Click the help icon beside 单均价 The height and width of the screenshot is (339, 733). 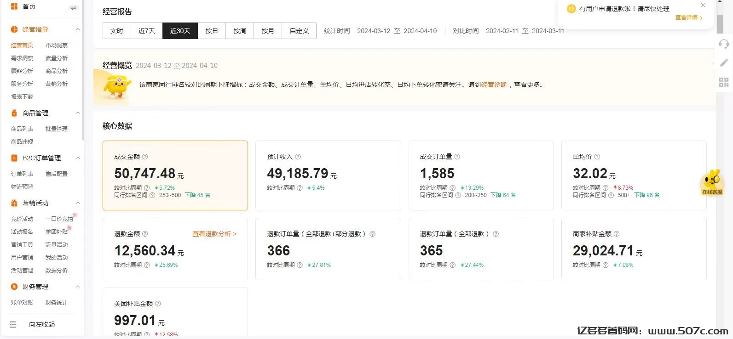tap(597, 157)
